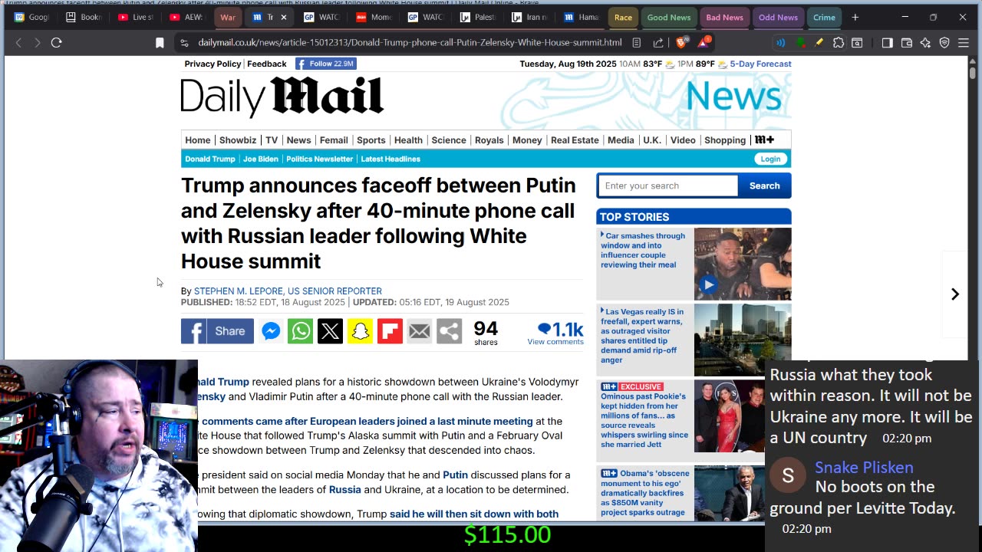The width and height of the screenshot is (982, 552).
Task: Open browser extensions puzzle icon
Action: [839, 43]
